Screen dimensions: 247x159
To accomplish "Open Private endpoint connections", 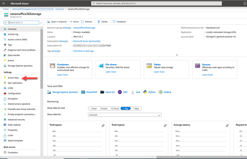I will coord(22,114).
